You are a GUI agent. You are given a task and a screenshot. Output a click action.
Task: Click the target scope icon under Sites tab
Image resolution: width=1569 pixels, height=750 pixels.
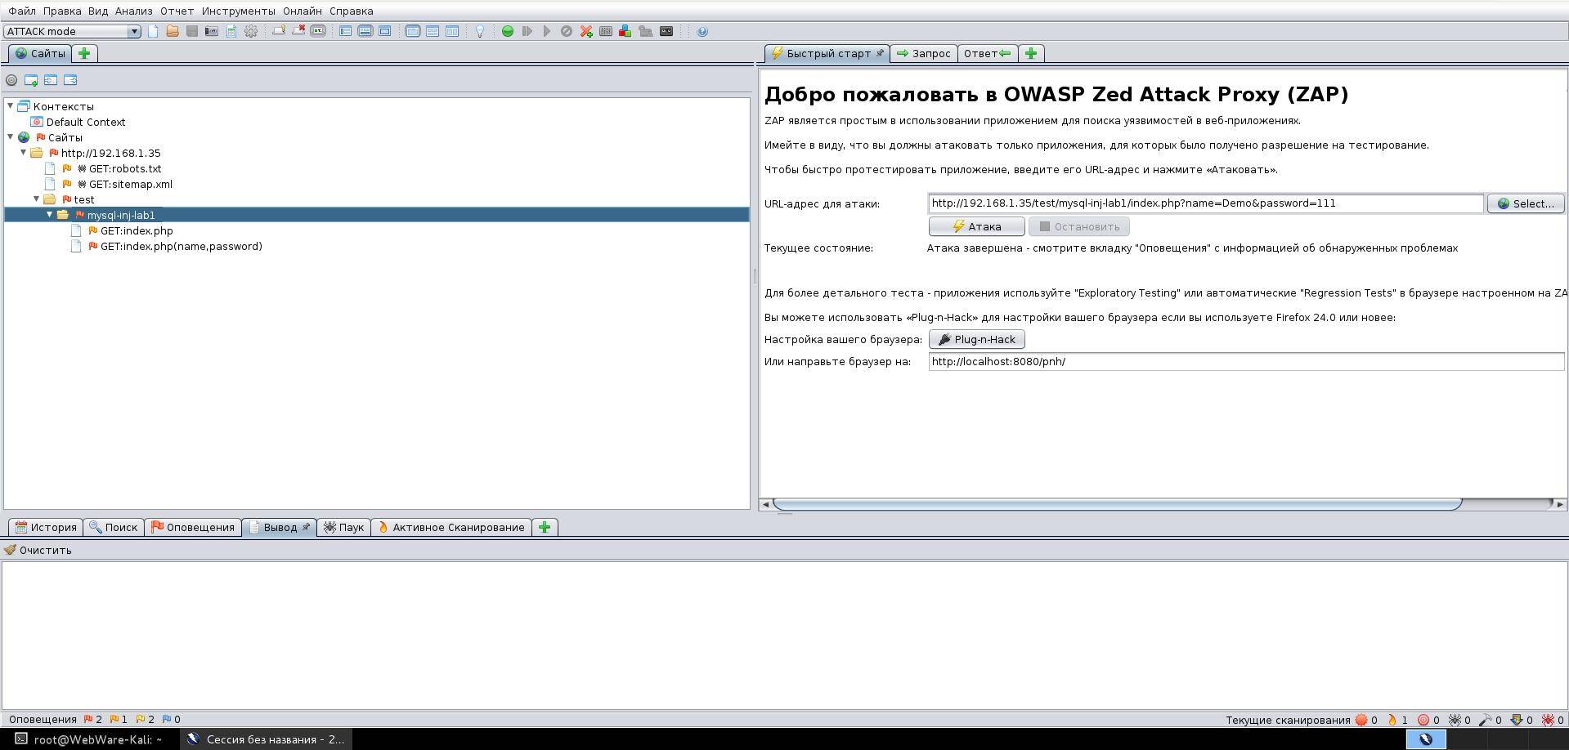pos(11,80)
